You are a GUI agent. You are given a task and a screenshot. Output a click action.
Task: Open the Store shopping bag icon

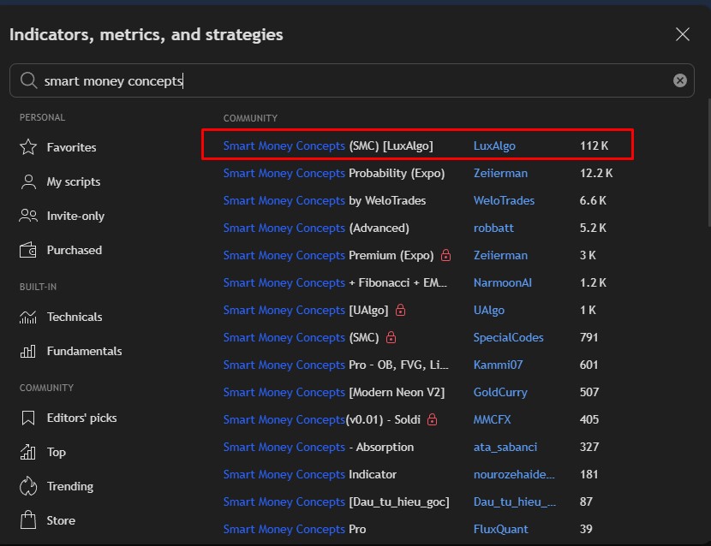[28, 520]
